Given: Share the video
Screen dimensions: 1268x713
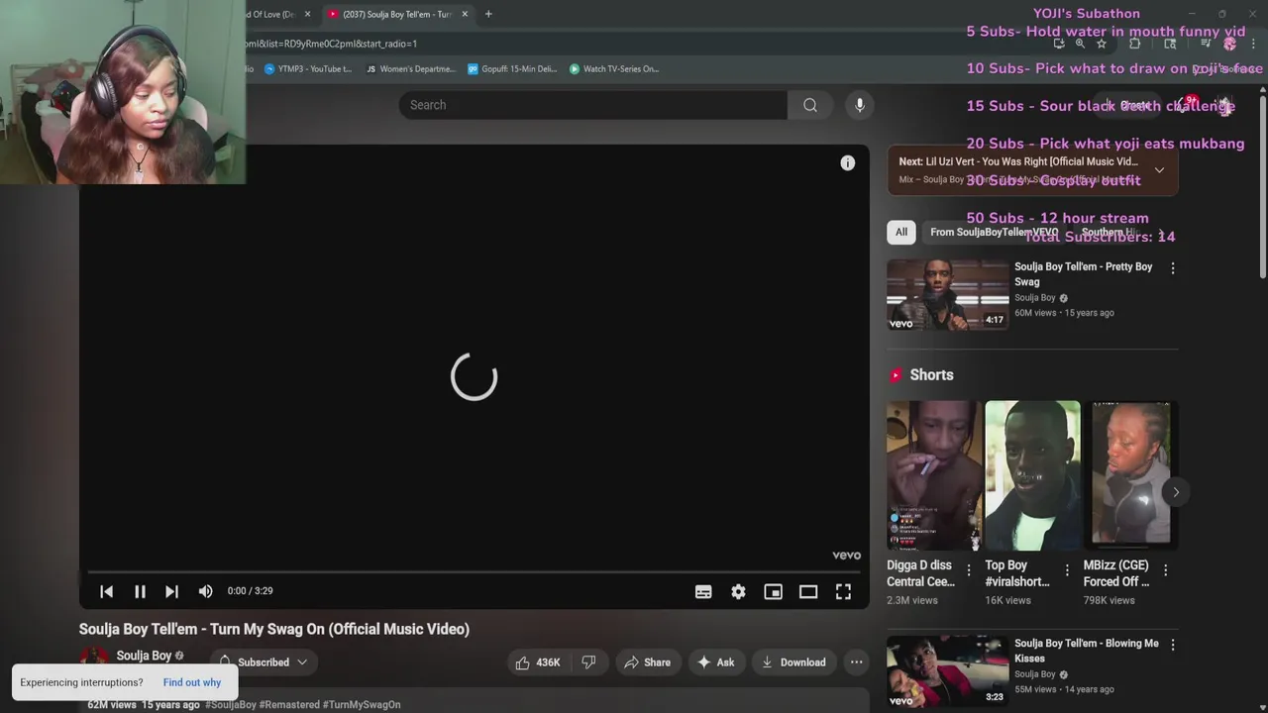Looking at the screenshot, I should point(646,662).
